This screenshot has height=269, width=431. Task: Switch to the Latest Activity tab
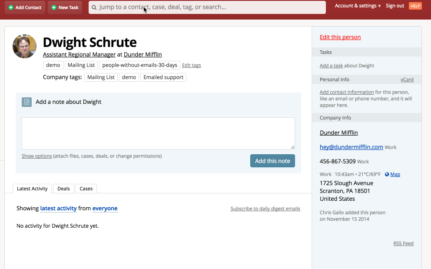(x=32, y=189)
